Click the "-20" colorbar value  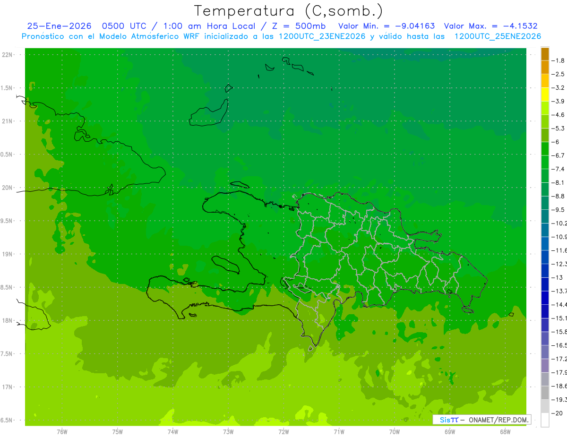point(557,413)
